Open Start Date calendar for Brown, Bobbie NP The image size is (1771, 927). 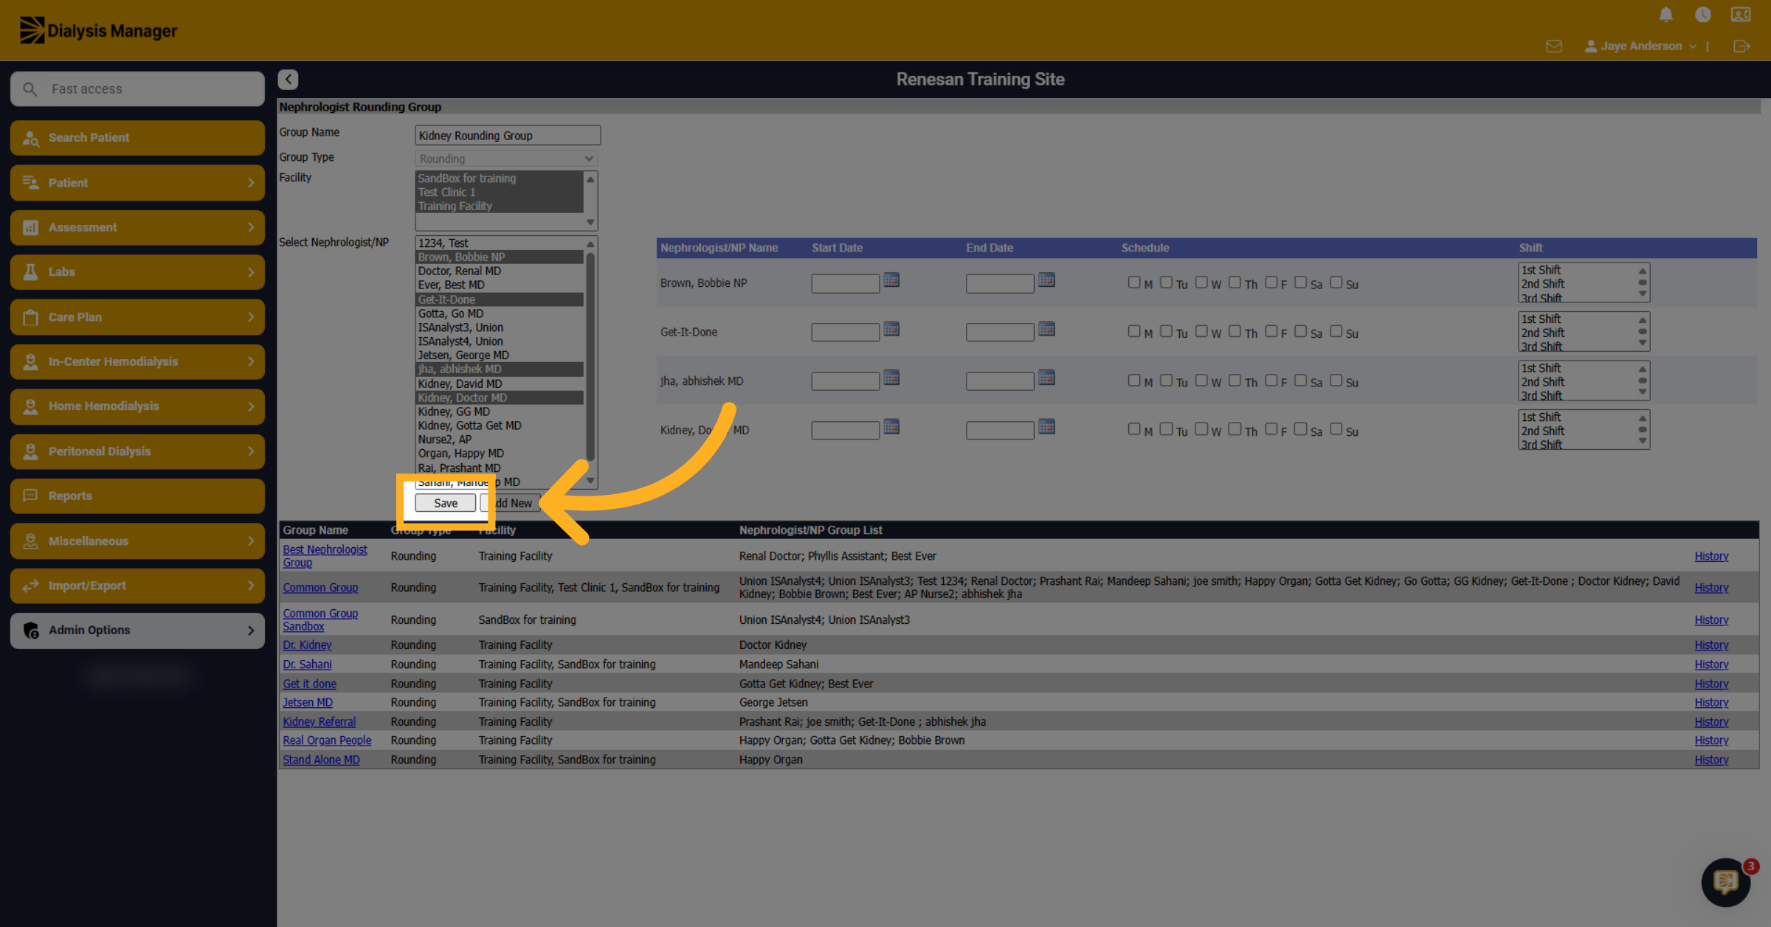pyautogui.click(x=891, y=280)
